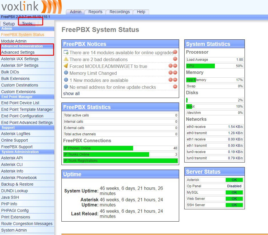
Task: Click red X icon on Forced MODULEADMINWGET notice
Action: pos(170,66)
